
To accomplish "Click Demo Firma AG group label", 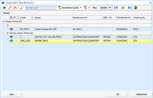I will tap(14, 21).
